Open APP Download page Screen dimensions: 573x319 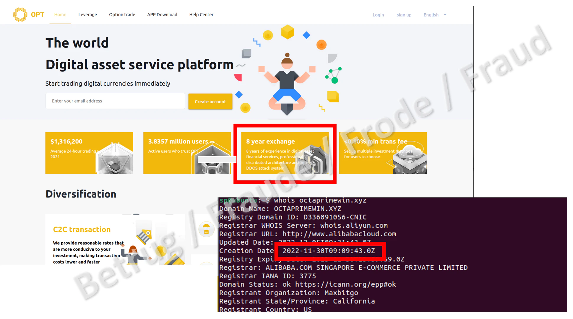click(162, 14)
